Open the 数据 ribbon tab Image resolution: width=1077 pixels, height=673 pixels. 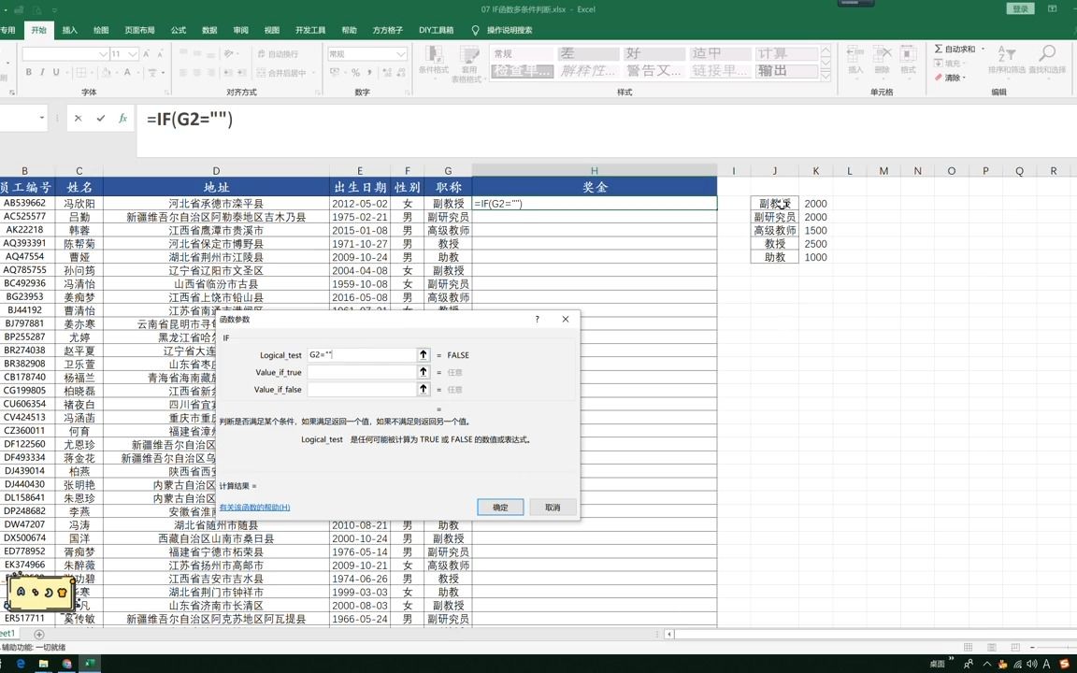coord(208,29)
